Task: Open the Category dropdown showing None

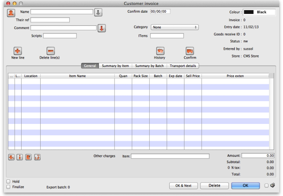Action: [x=175, y=27]
